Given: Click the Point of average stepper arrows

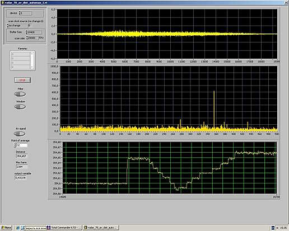Looking at the screenshot, I should [15, 145].
